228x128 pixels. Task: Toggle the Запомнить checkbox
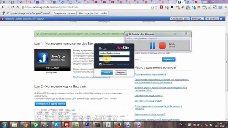[x=100, y=64]
